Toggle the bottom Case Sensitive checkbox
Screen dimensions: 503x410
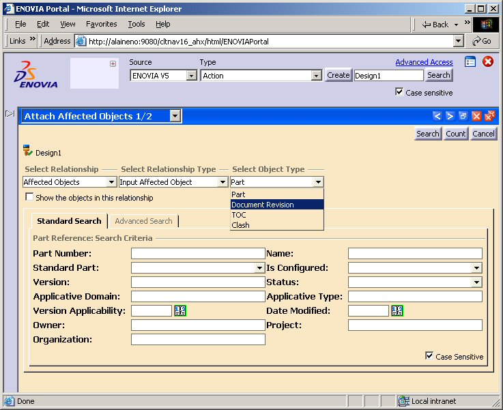click(429, 355)
